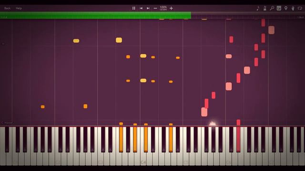Jump back with the previous-section button
The image size is (305, 171).
click(x=141, y=9)
